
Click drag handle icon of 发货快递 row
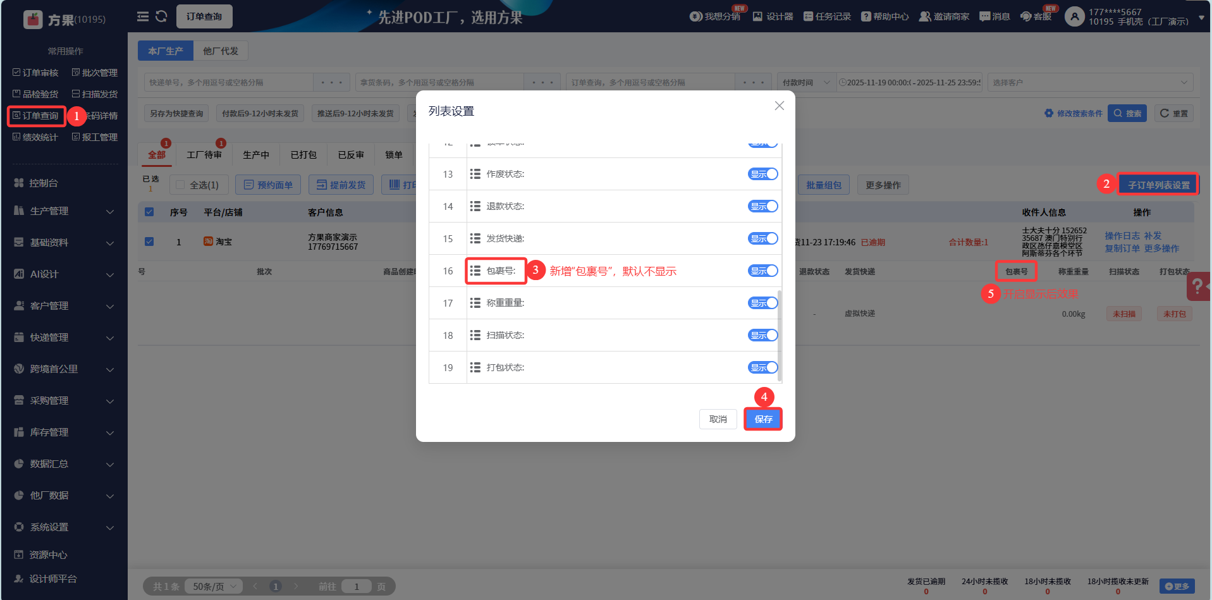click(475, 238)
